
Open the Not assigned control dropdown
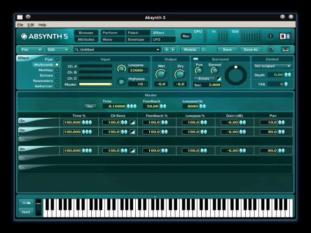272,66
